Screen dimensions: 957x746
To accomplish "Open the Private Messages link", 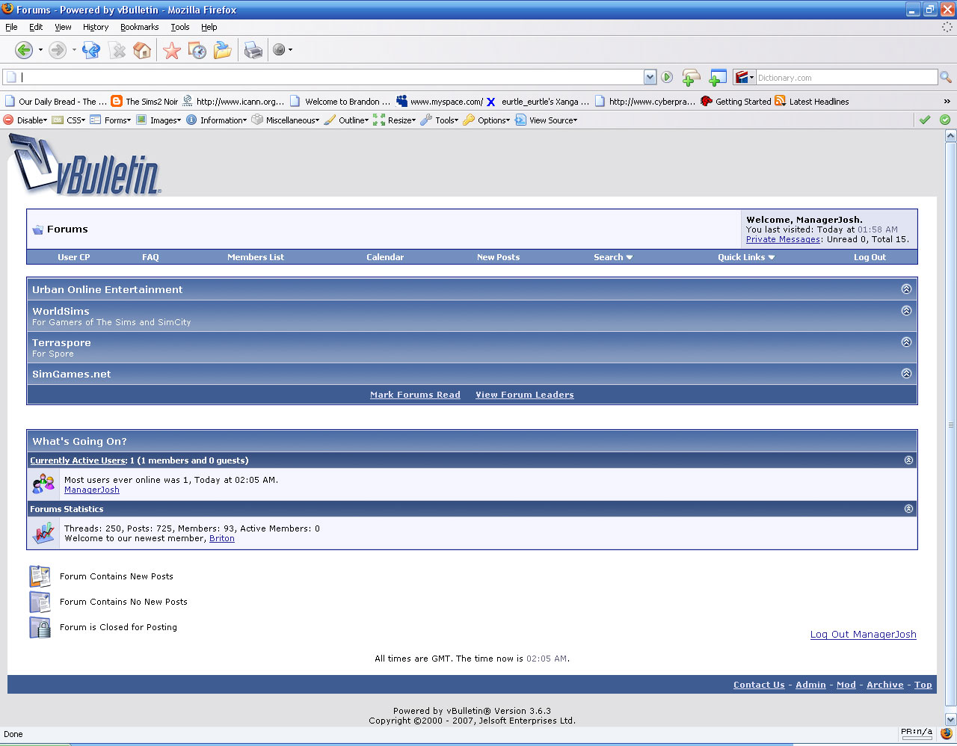I will click(x=783, y=239).
